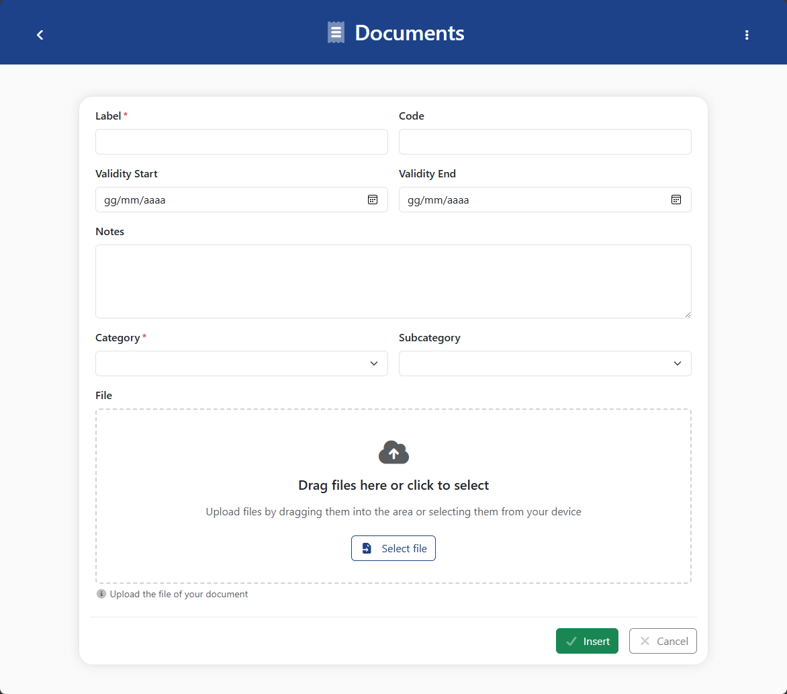Click the back arrow in the header
This screenshot has width=787, height=694.
[40, 34]
